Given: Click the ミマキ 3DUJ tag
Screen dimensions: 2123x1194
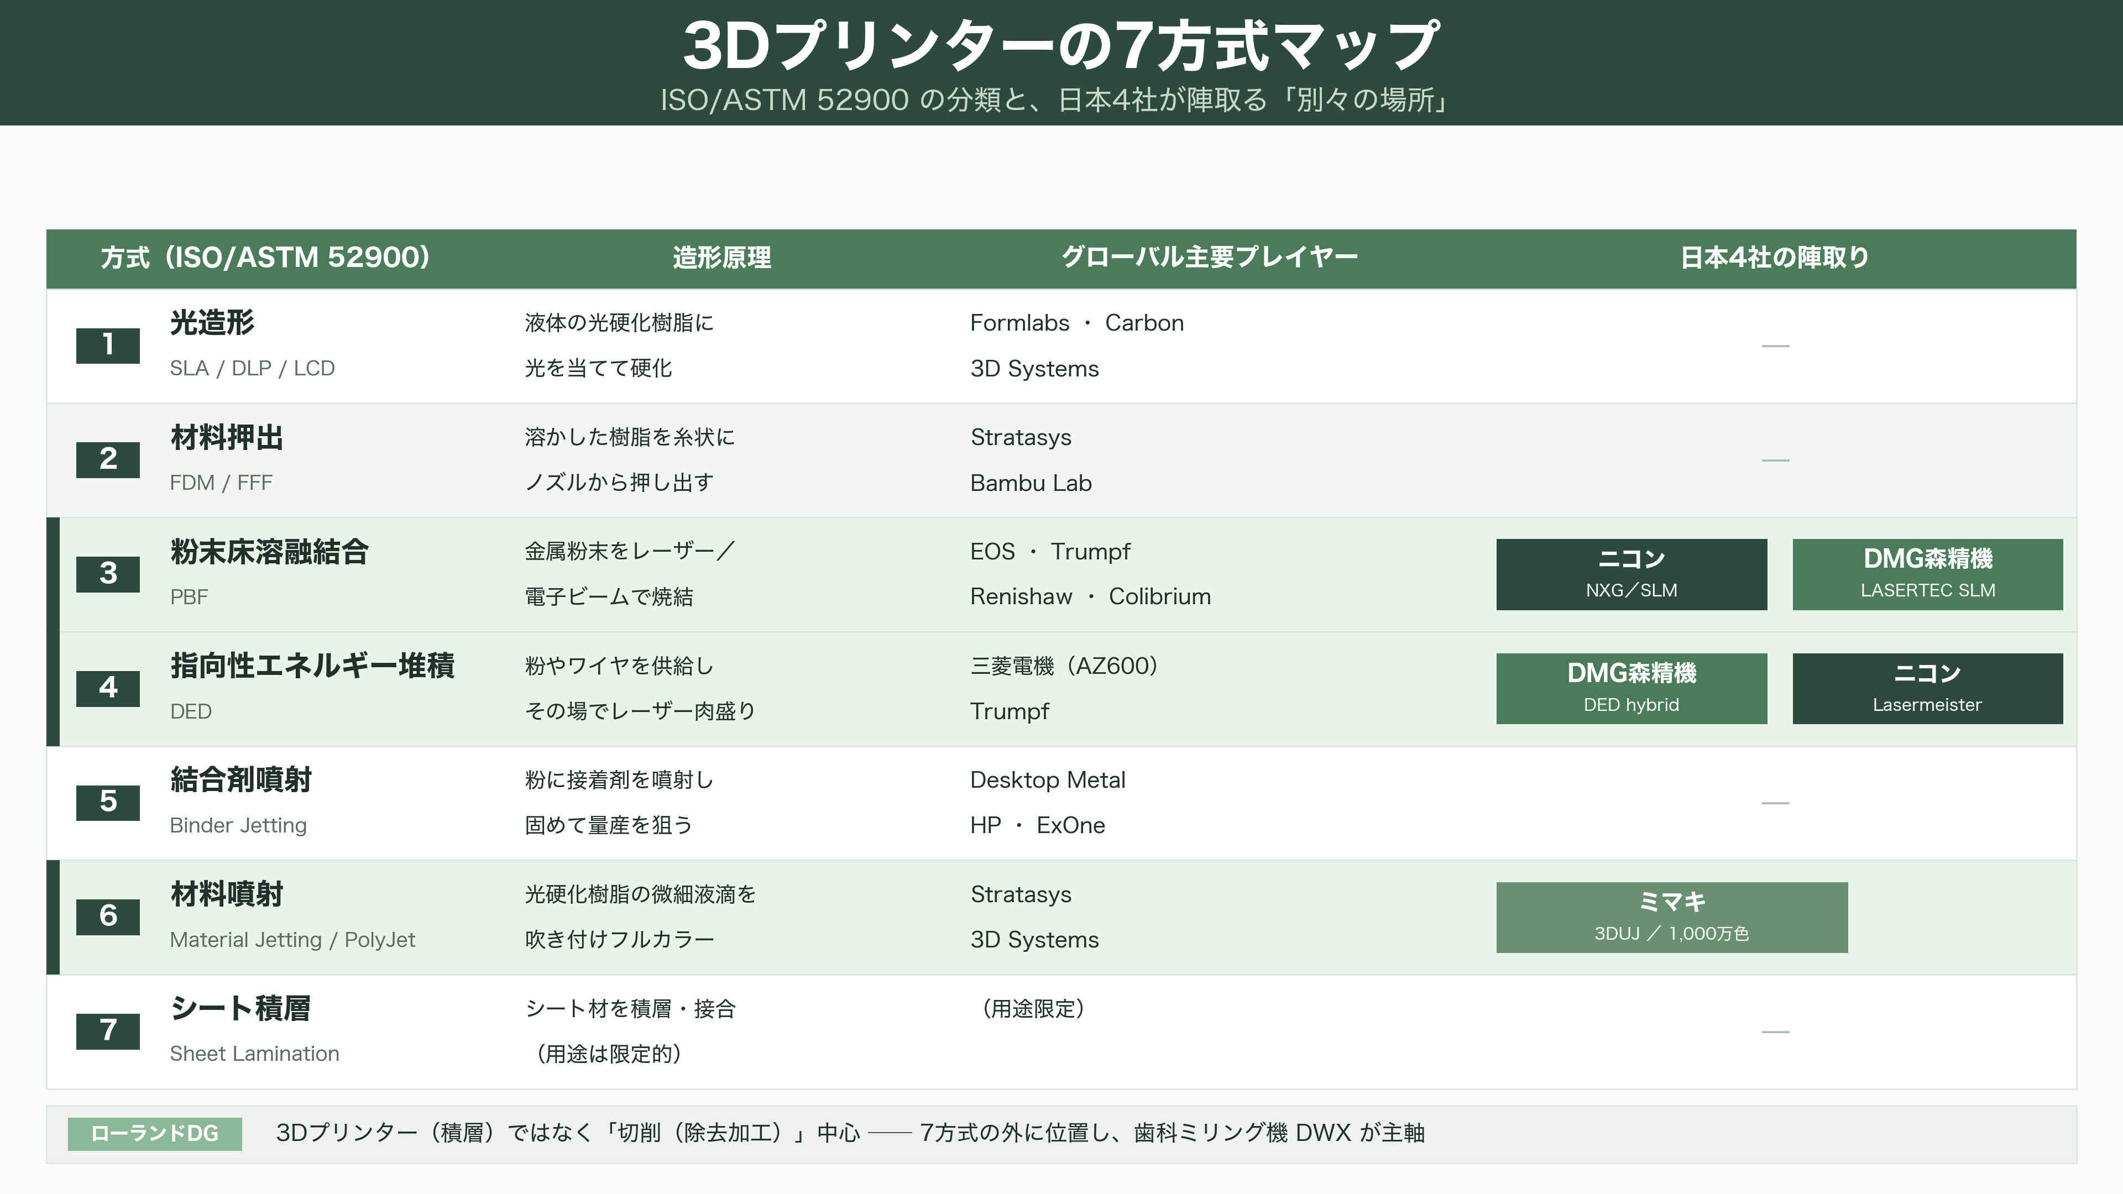Looking at the screenshot, I should click(1672, 918).
